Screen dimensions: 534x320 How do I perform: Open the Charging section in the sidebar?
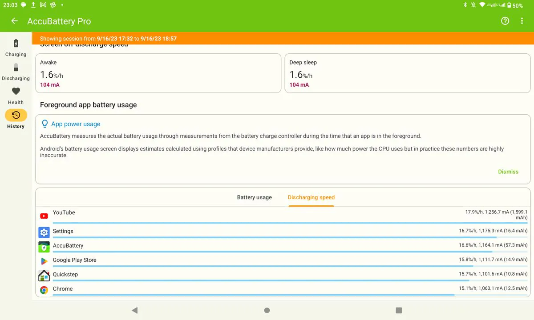(16, 48)
